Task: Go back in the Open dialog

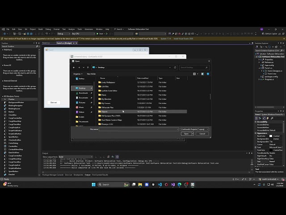Action: [74, 68]
